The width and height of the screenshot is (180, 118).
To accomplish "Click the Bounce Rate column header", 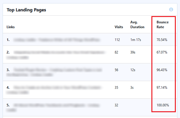I will [x=163, y=24].
